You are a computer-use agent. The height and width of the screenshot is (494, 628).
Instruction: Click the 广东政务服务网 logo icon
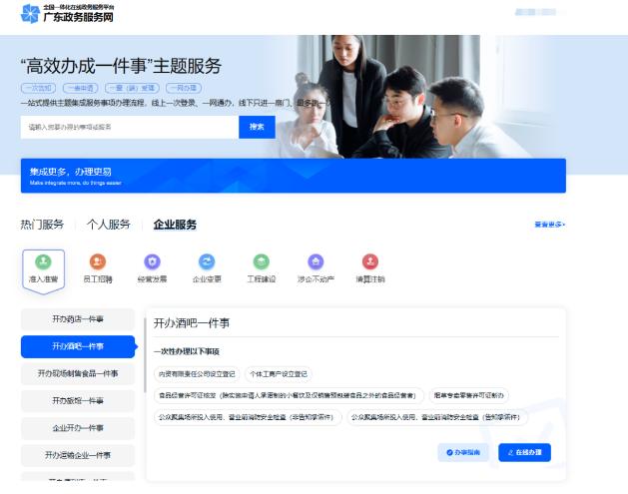click(x=30, y=14)
